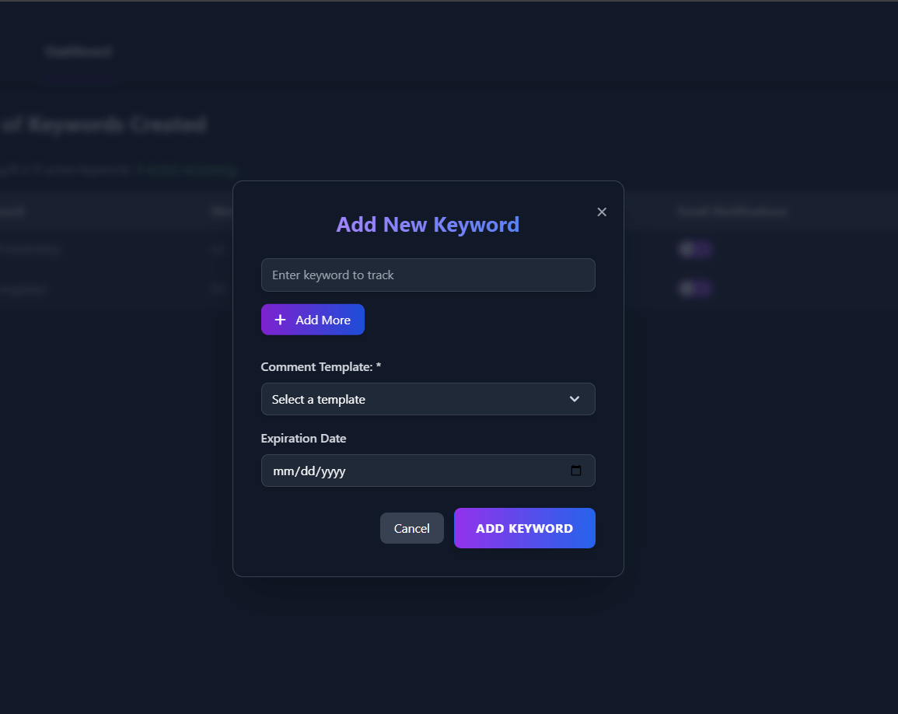Click the plus icon on Add More

tap(281, 320)
